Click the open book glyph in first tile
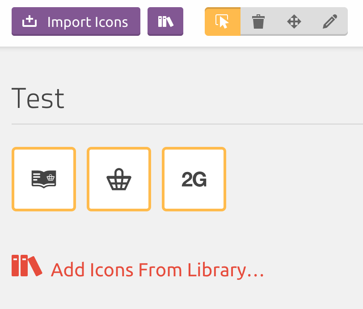 pyautogui.click(x=44, y=179)
